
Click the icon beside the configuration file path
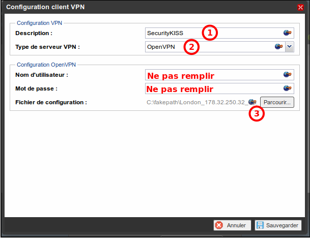[252, 102]
